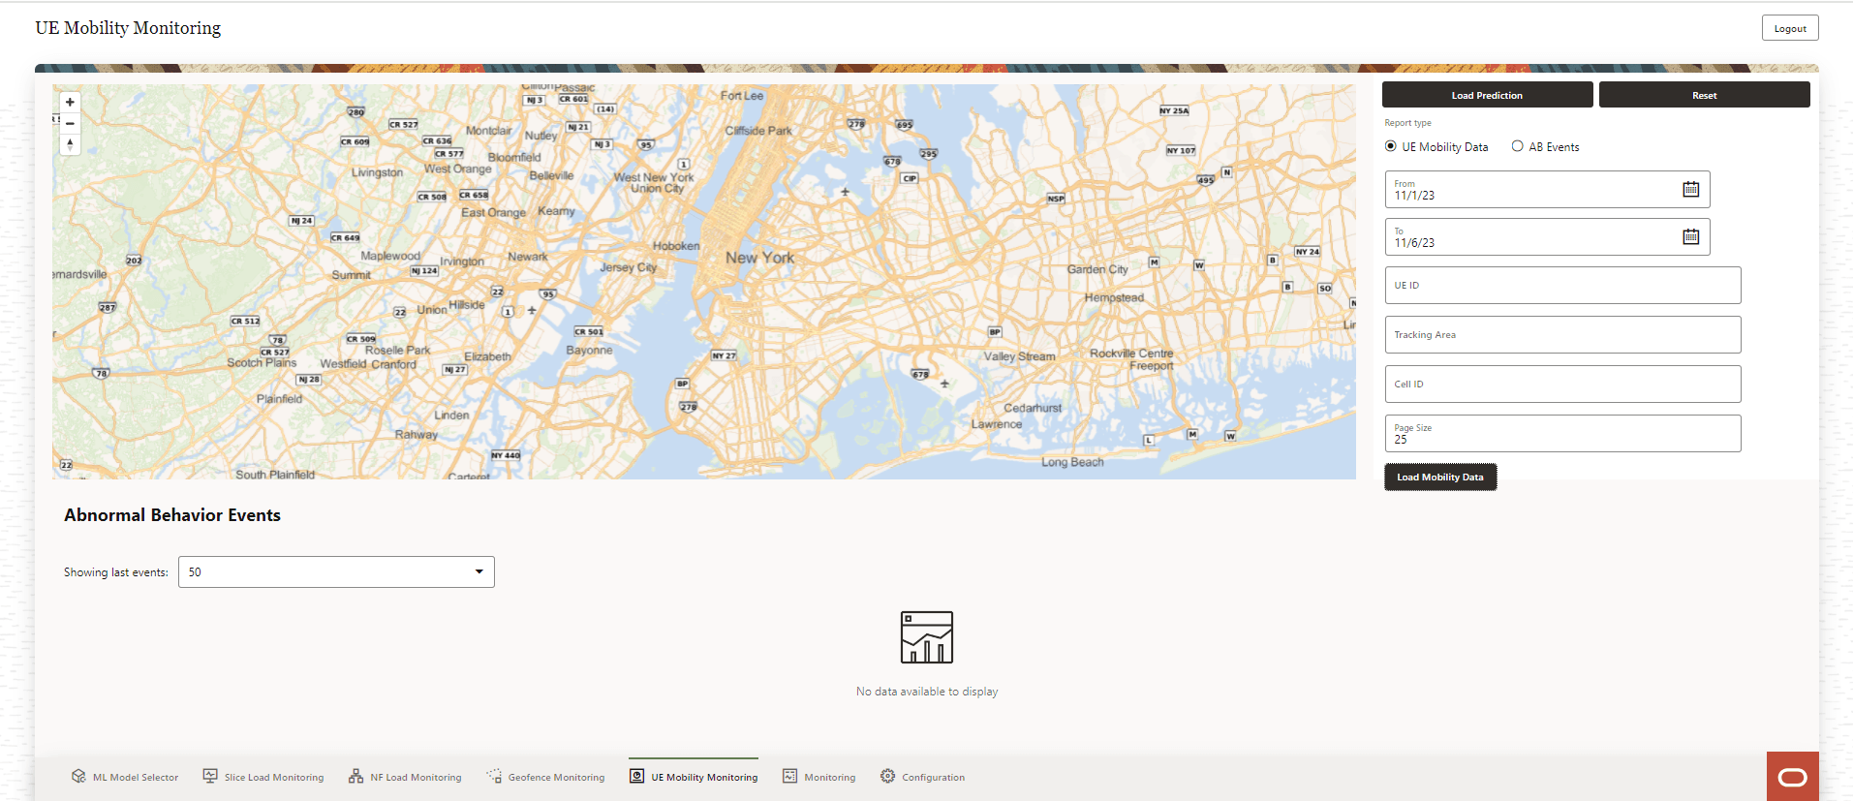Select AB Events report type
Screen dimensions: 1853x801
tap(1518, 146)
